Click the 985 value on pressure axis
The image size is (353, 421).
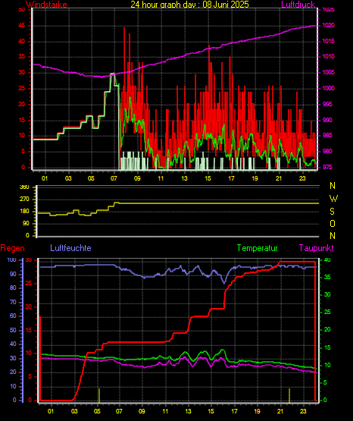(x=327, y=135)
